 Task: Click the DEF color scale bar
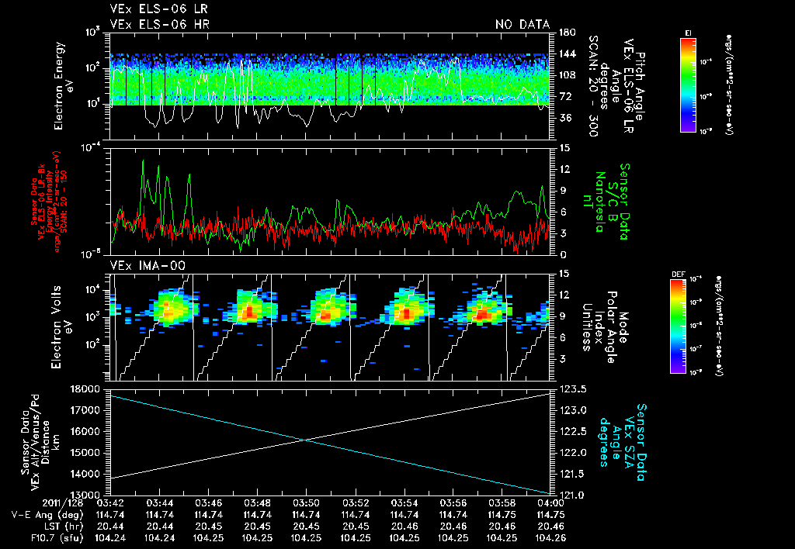point(678,326)
